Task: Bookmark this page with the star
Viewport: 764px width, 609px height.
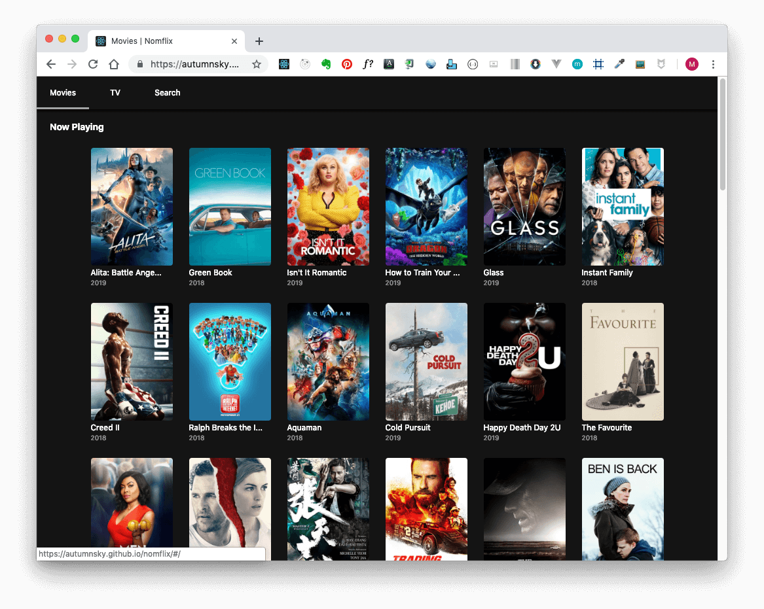Action: 257,64
